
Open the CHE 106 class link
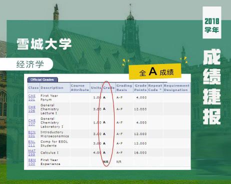(x=31, y=109)
